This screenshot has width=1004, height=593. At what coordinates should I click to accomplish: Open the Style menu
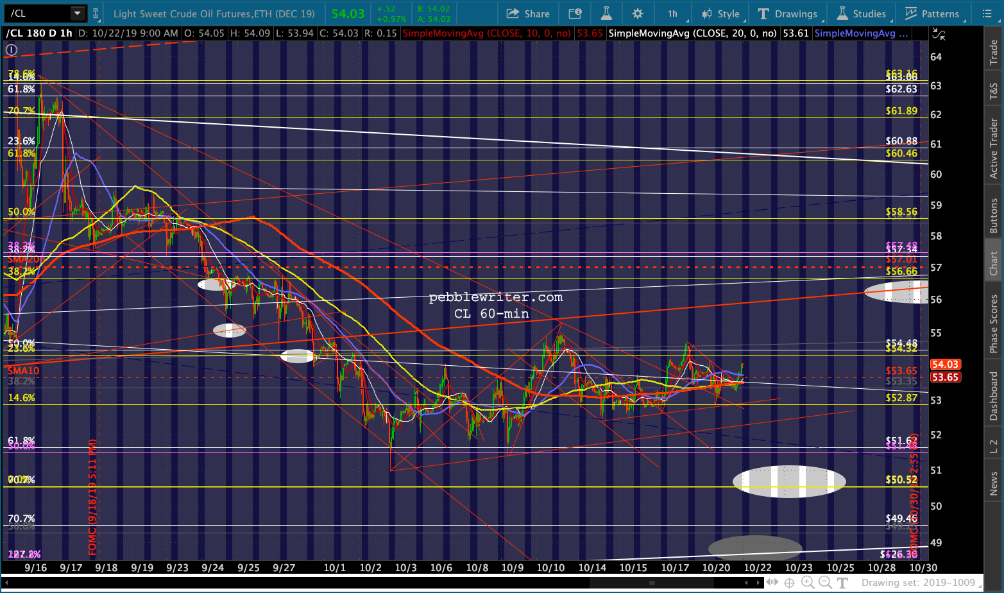[721, 13]
